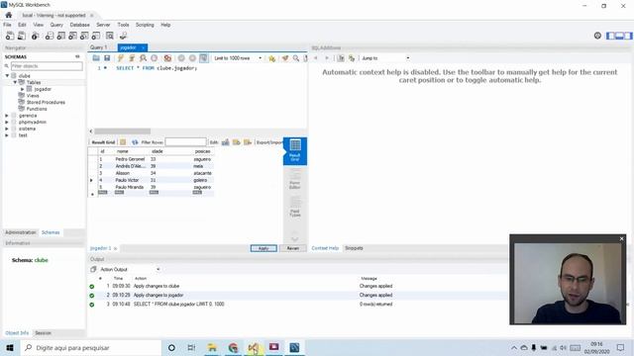Go back in context help
Screen dimensions: 634x356
(x=315, y=58)
